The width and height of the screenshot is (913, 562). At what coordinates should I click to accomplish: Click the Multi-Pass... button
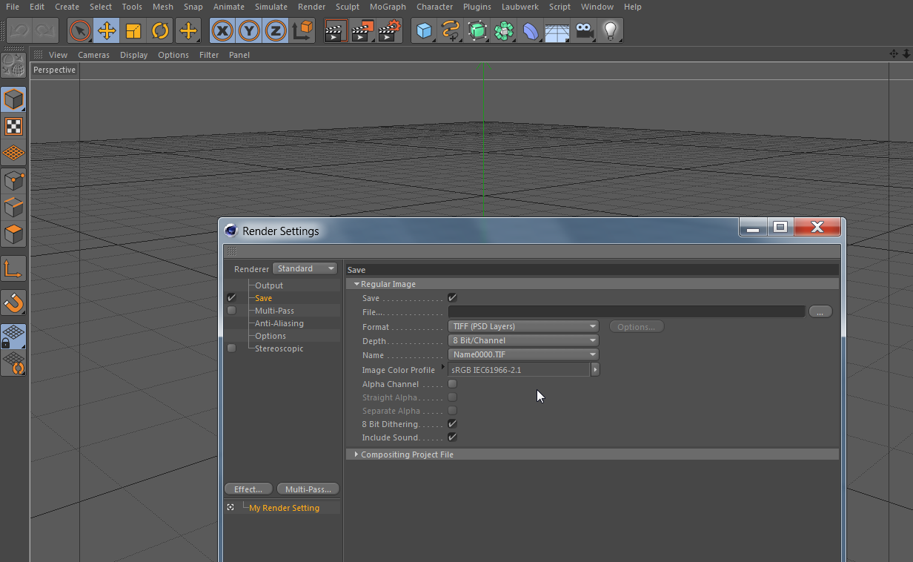308,489
